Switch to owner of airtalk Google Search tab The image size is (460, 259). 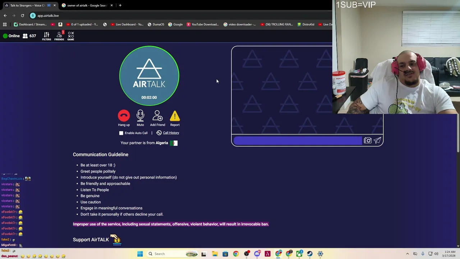[87, 5]
